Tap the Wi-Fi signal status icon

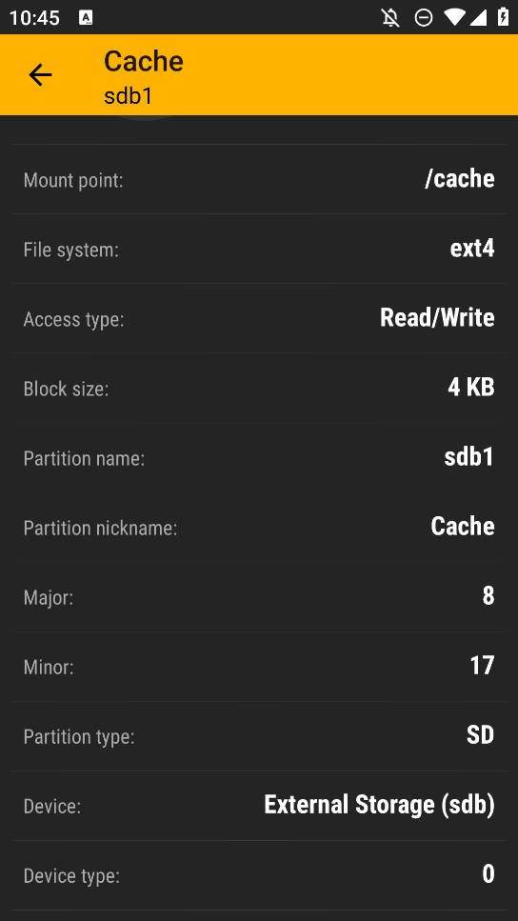pyautogui.click(x=454, y=18)
